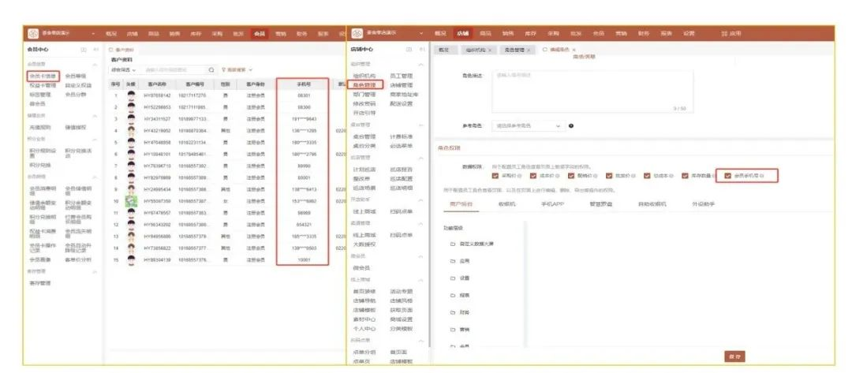
Task: Open the 会员 menu in left window
Action: [x=260, y=33]
